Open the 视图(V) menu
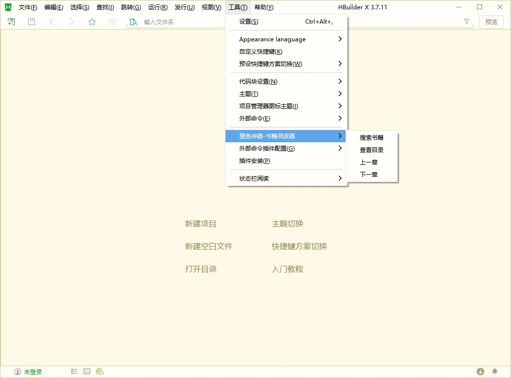511x378 pixels. (x=211, y=7)
